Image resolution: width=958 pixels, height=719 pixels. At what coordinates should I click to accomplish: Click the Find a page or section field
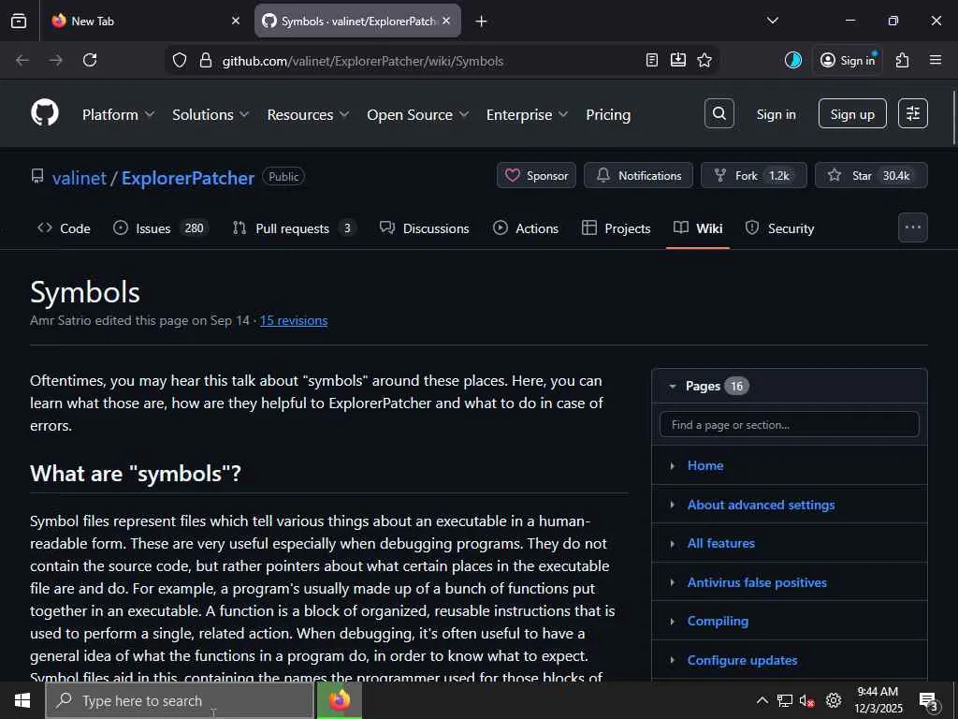click(x=789, y=424)
